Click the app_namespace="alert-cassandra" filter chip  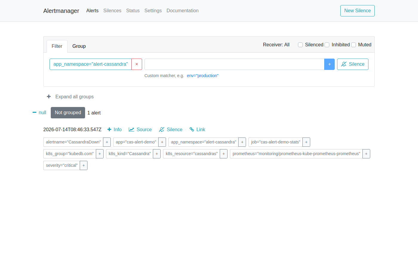pos(90,64)
